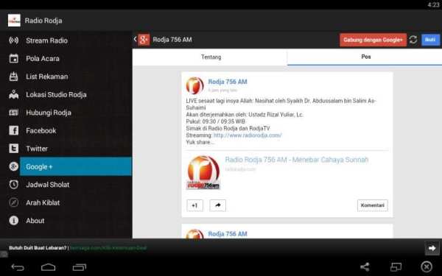Open the Stream Radio broadcast icon
This screenshot has height=276, width=442.
(13, 40)
